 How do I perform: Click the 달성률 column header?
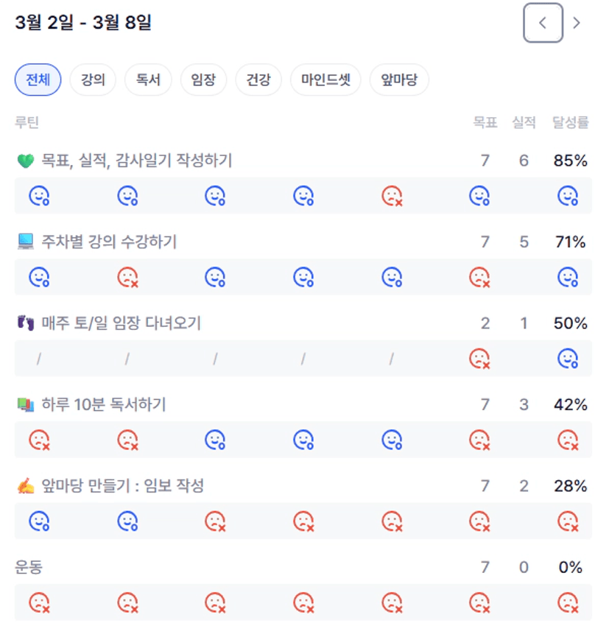[570, 123]
